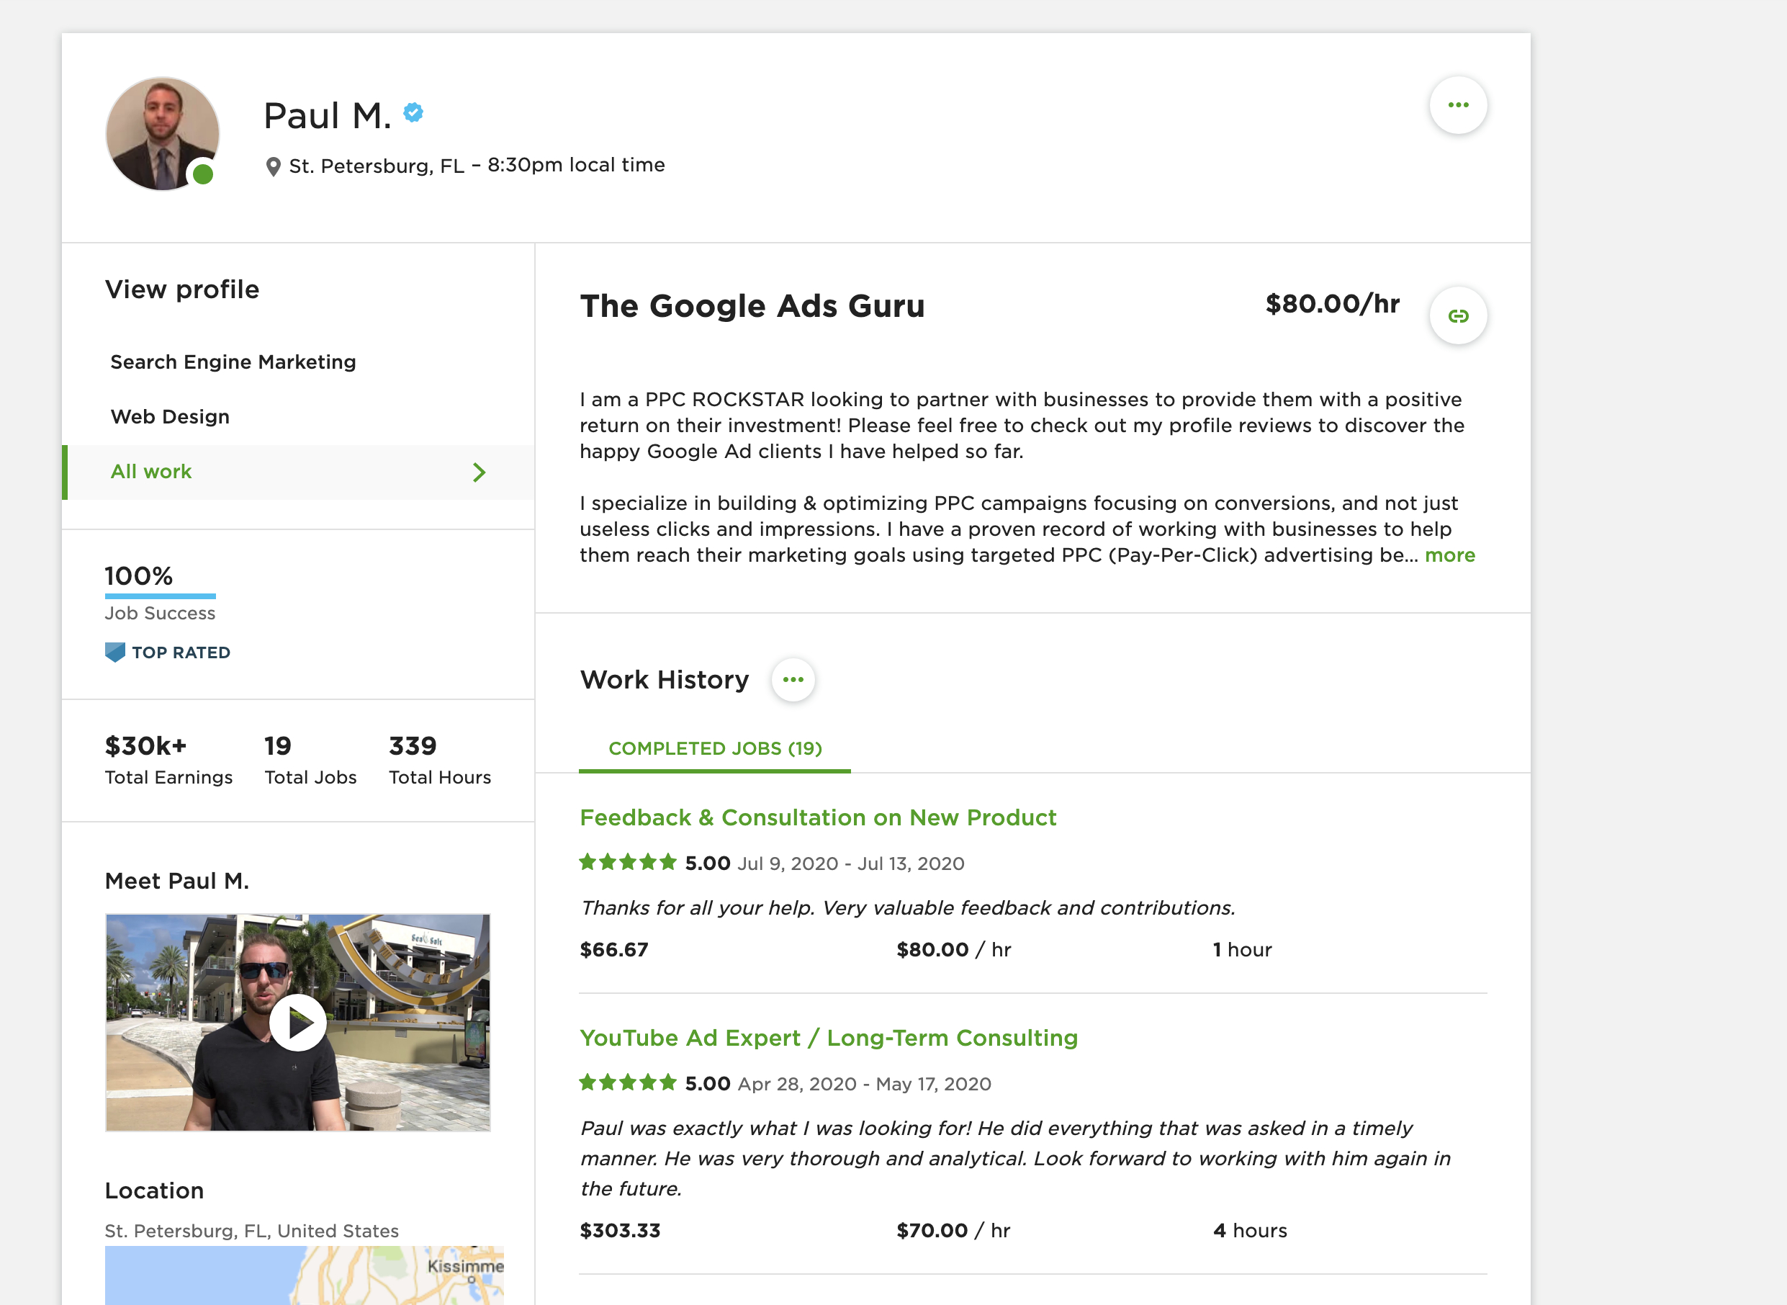This screenshot has height=1305, width=1787.
Task: Click the star rating on the YouTube Ad job
Action: click(x=627, y=1083)
